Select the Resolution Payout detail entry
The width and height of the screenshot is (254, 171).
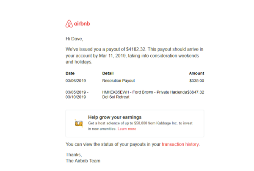tap(119, 80)
